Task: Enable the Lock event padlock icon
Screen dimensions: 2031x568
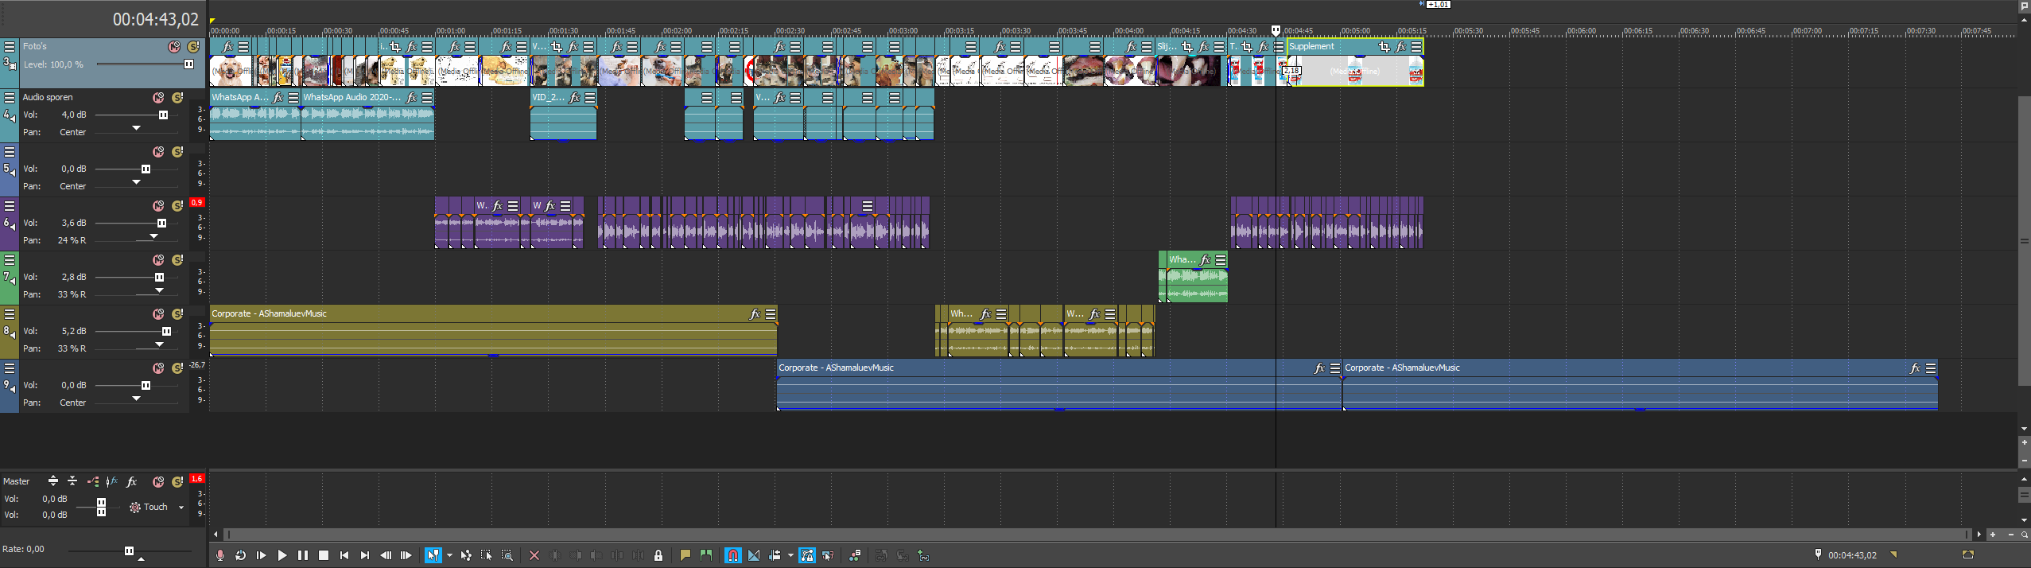Action: (x=658, y=555)
